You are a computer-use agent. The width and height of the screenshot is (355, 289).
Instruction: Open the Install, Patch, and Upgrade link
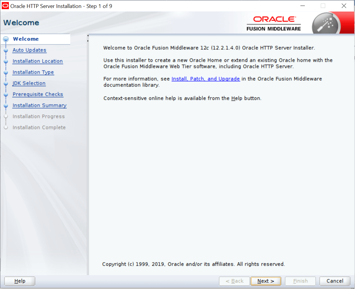(x=205, y=79)
